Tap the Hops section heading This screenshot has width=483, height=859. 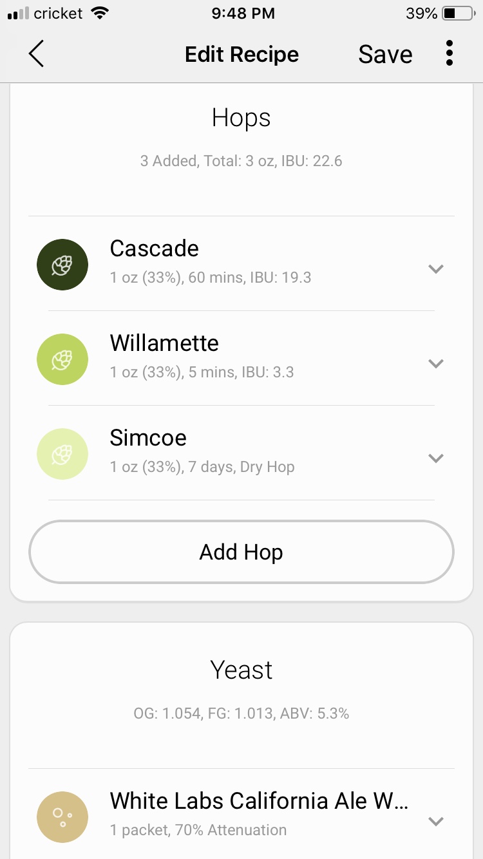click(x=241, y=118)
